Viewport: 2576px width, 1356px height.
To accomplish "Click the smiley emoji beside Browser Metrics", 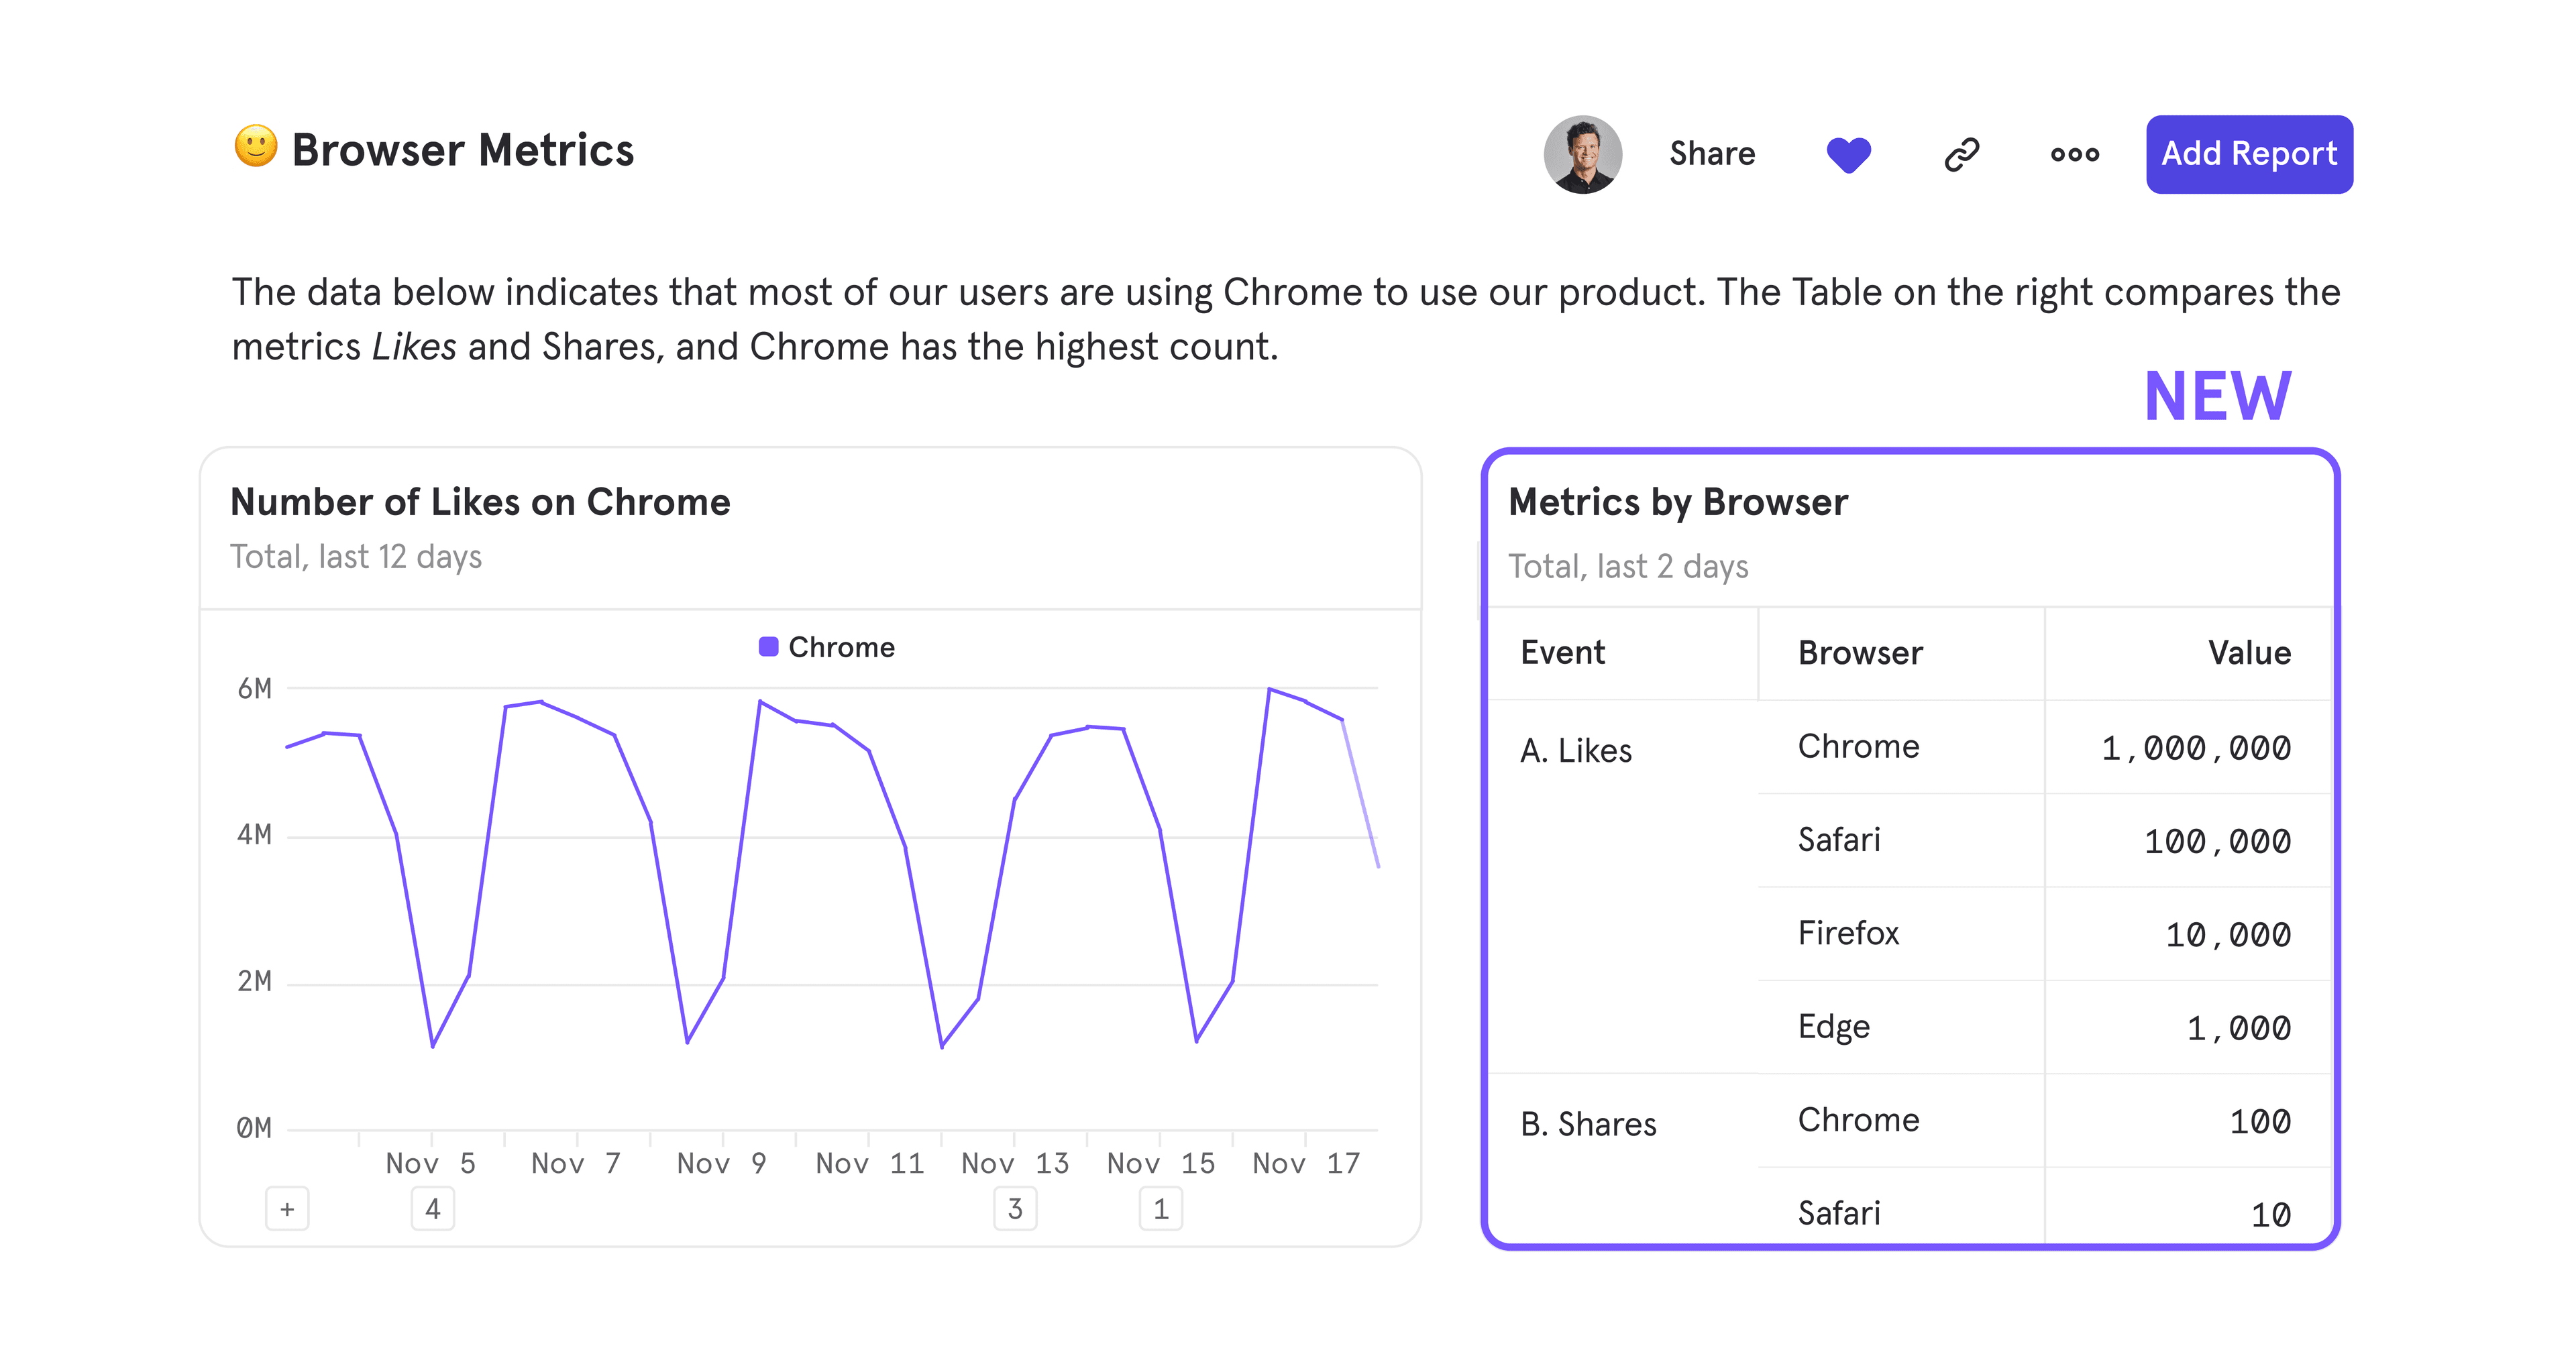I will (x=255, y=147).
